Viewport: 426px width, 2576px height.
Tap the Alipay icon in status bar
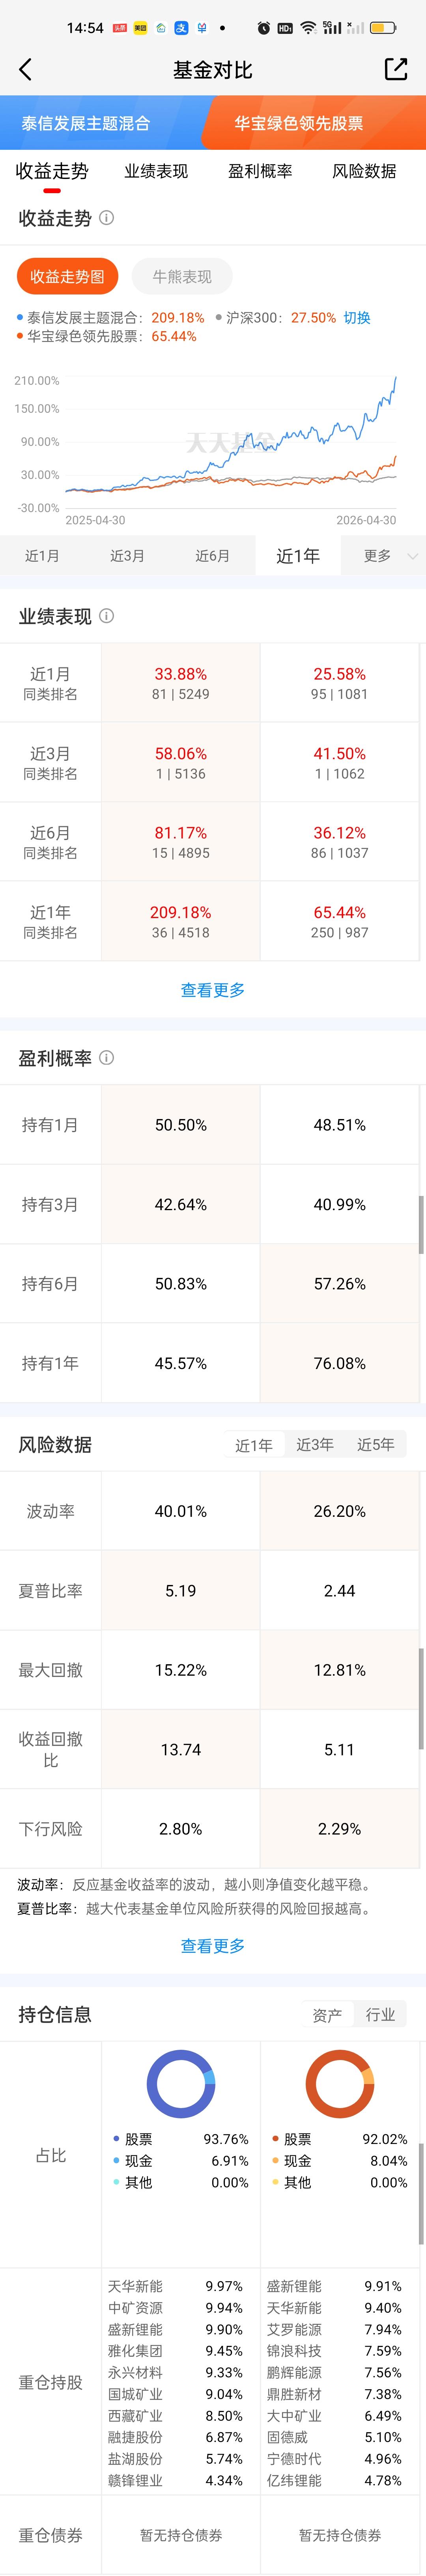(181, 28)
